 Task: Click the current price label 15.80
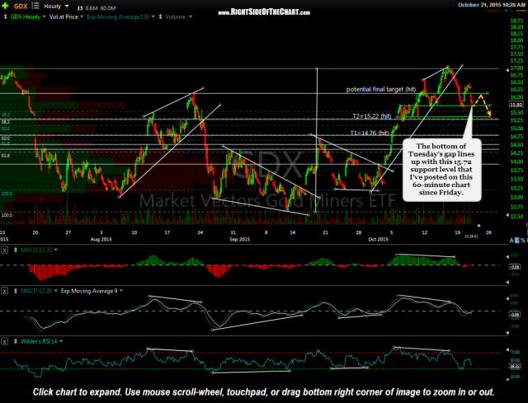(x=516, y=105)
